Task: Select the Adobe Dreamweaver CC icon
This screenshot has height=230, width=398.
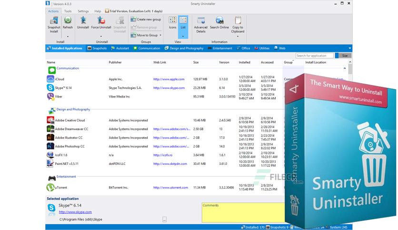Action: click(x=50, y=129)
